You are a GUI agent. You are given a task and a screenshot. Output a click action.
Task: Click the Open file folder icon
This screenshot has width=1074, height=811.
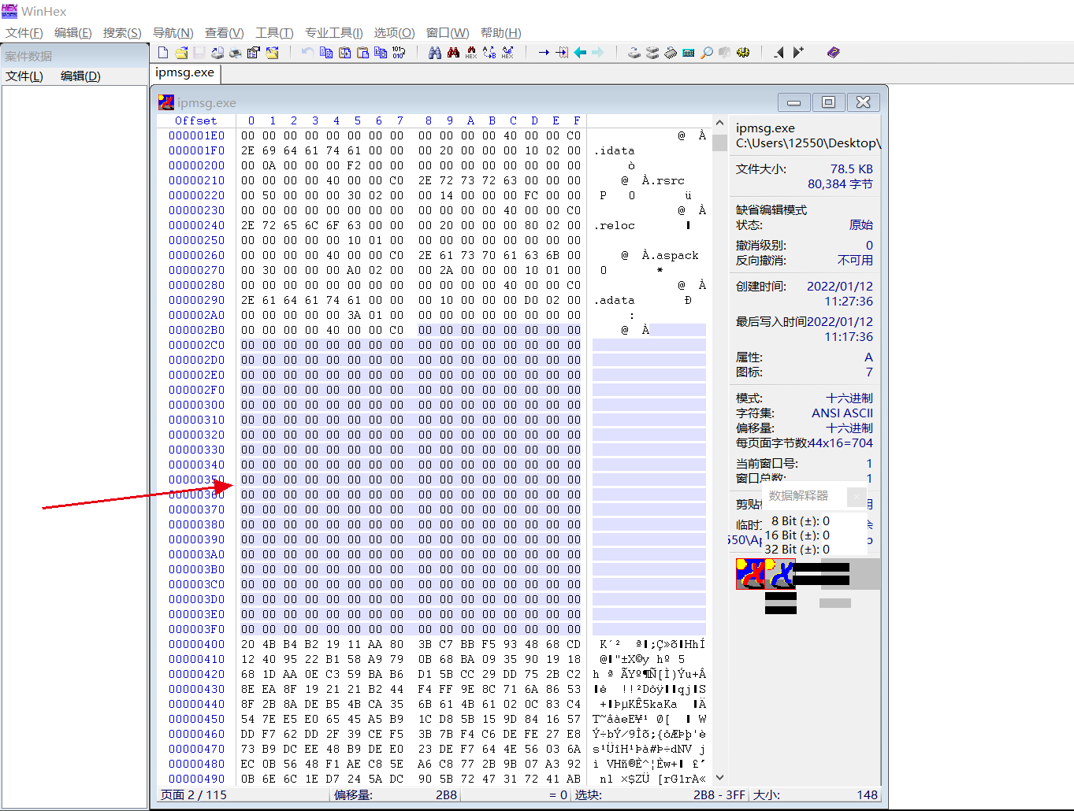181,53
